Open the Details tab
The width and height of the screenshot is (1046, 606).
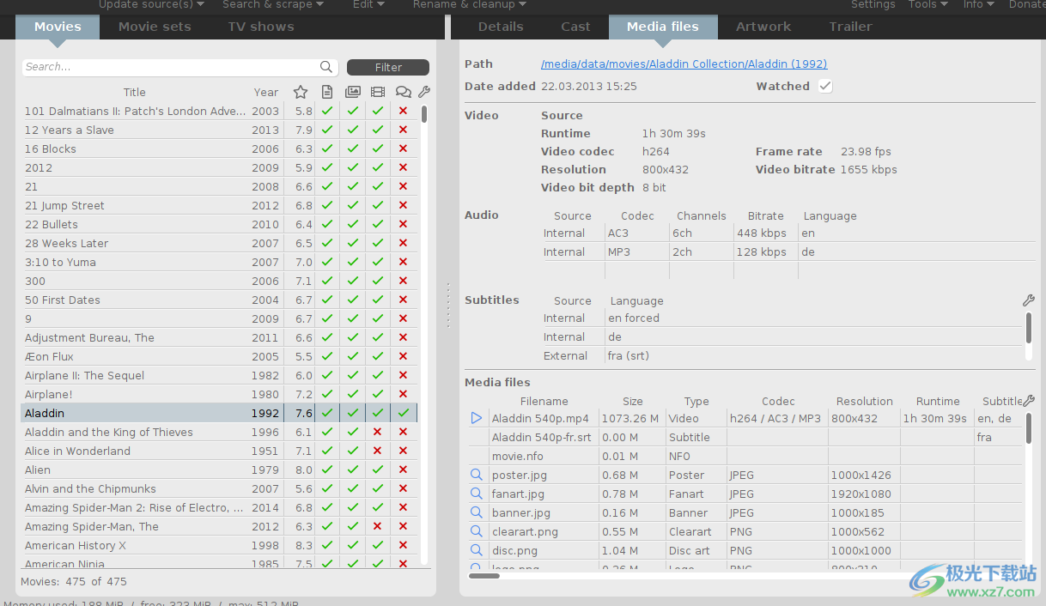501,27
